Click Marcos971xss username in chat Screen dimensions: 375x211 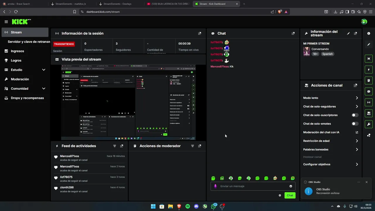[219, 67]
